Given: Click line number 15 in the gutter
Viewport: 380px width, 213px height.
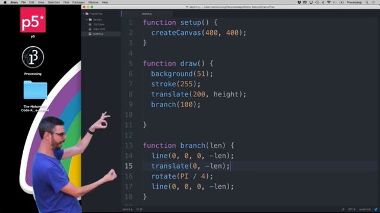Looking at the screenshot, I should click(129, 166).
